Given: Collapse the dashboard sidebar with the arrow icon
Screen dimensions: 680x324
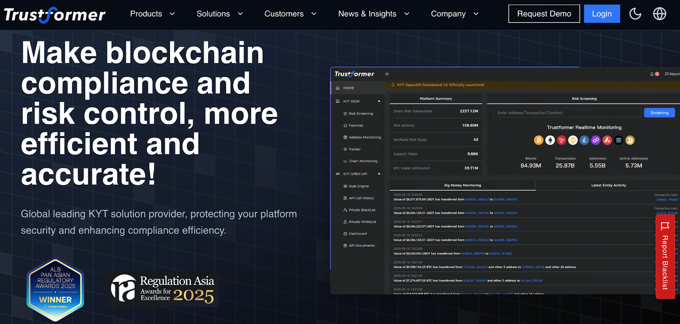Looking at the screenshot, I should tap(387, 74).
